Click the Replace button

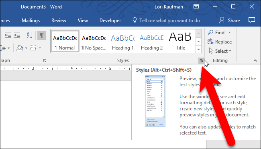pyautogui.click(x=220, y=42)
